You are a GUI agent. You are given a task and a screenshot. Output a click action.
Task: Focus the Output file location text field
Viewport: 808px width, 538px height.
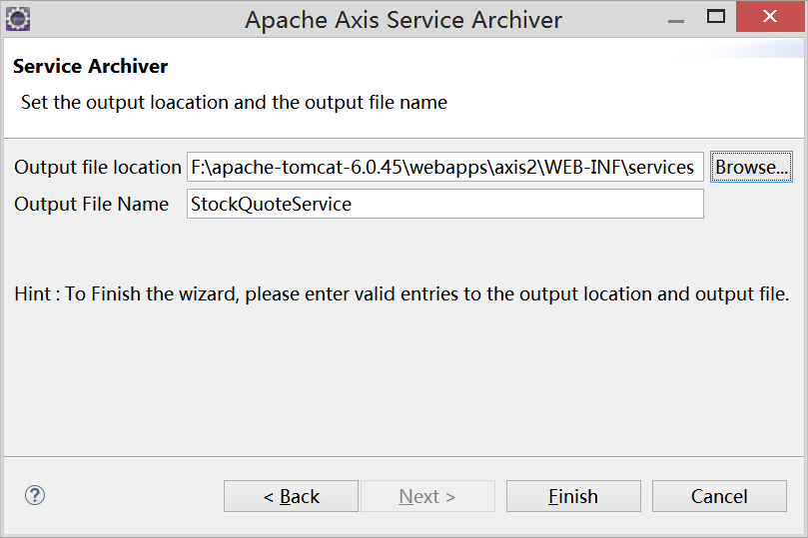point(445,167)
